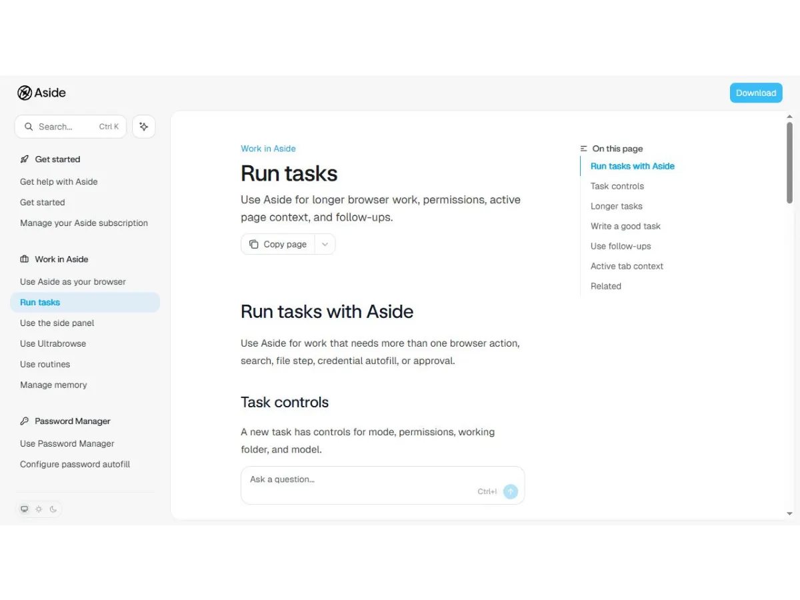Image resolution: width=800 pixels, height=600 pixels.
Task: Switch to dark theme moon icon
Action: [x=53, y=509]
